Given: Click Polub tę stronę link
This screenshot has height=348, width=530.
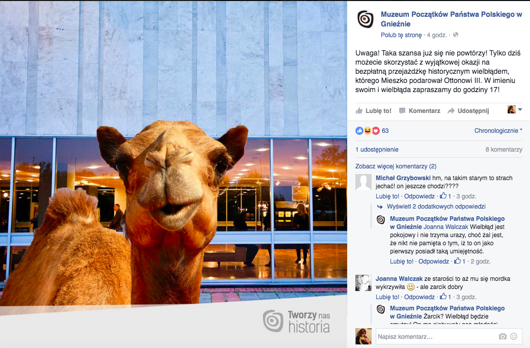Looking at the screenshot, I should (401, 35).
